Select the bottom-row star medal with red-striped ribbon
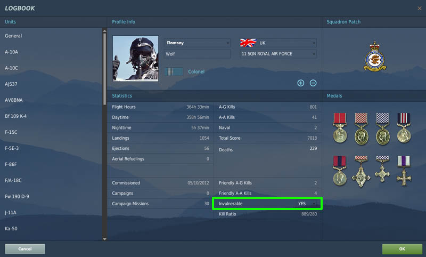Image resolution: width=426 pixels, height=257 pixels. pyautogui.click(x=361, y=171)
